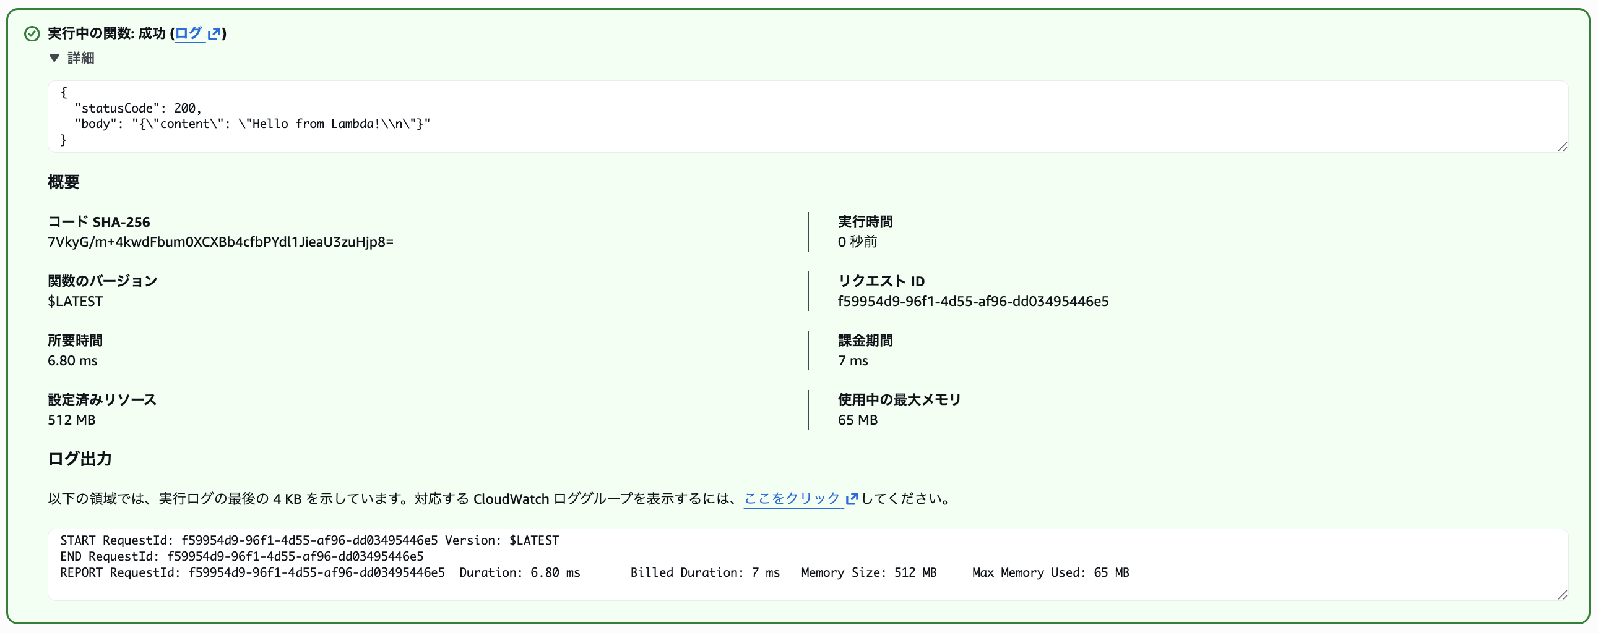Collapse the 詳細 section disclosure triangle

coord(54,57)
